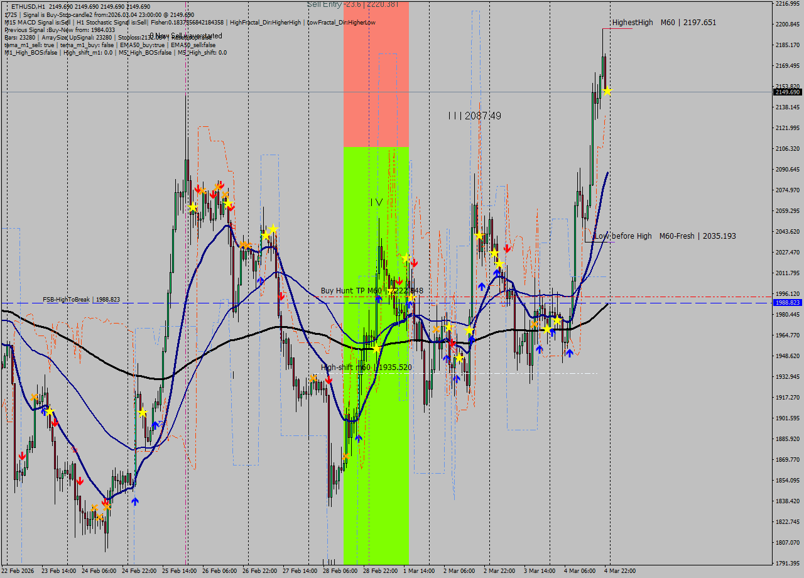Click the red sell arrow above the 25 Feb spike
This screenshot has width=804, height=578.
[x=199, y=188]
